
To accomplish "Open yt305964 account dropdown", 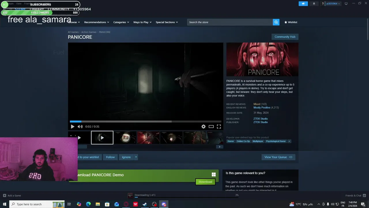I will (x=333, y=3).
